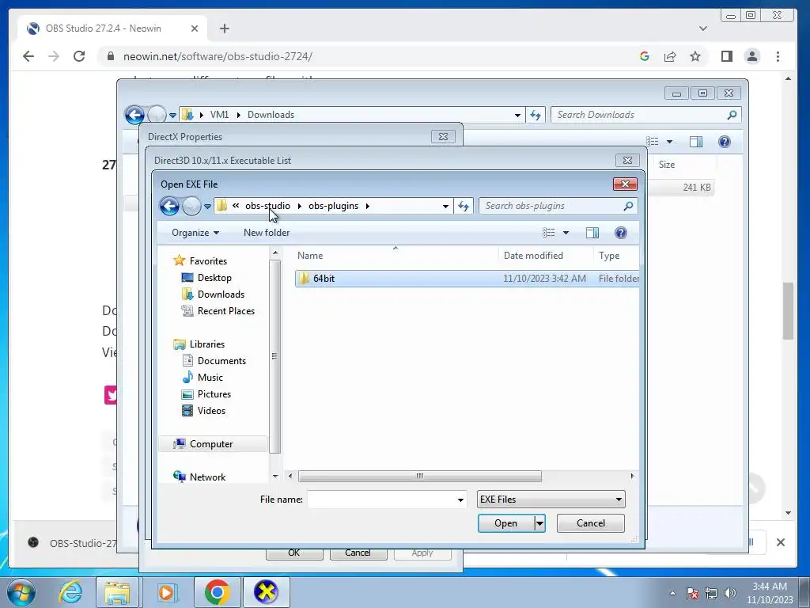
Task: Cancel the Open EXE File dialog
Action: [x=590, y=523]
